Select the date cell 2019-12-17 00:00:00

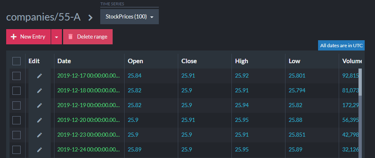point(88,76)
